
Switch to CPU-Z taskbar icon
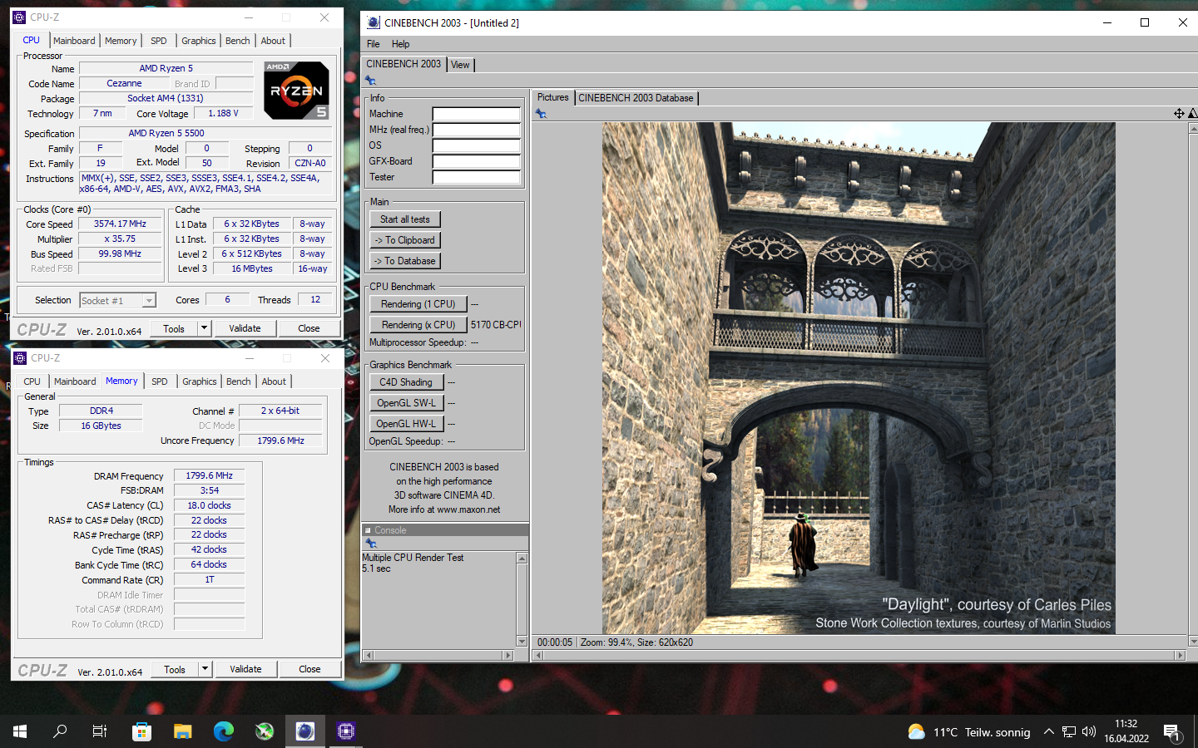tap(345, 731)
